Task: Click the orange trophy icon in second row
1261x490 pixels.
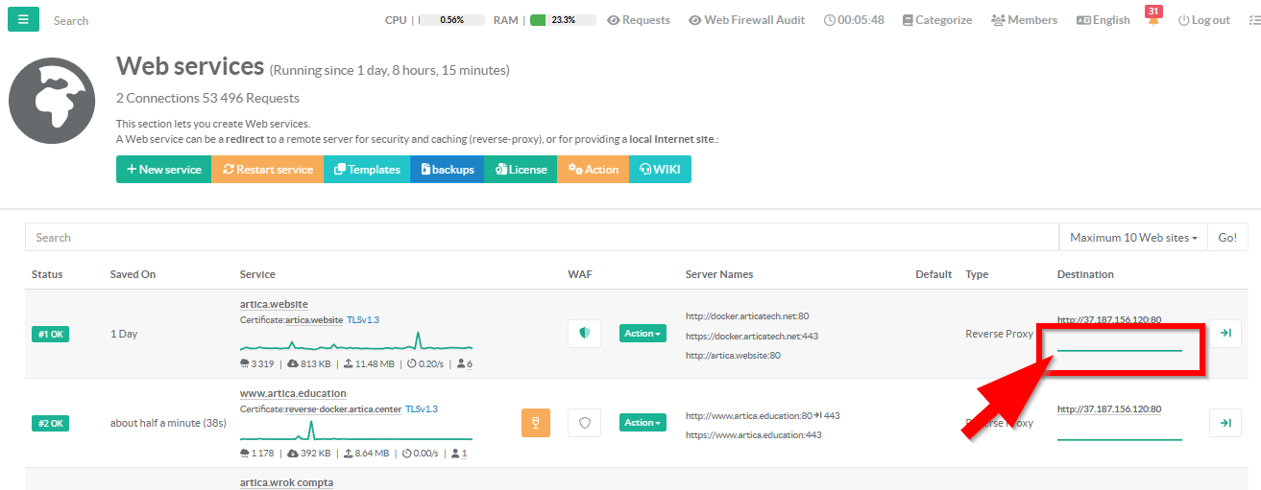Action: [x=536, y=423]
